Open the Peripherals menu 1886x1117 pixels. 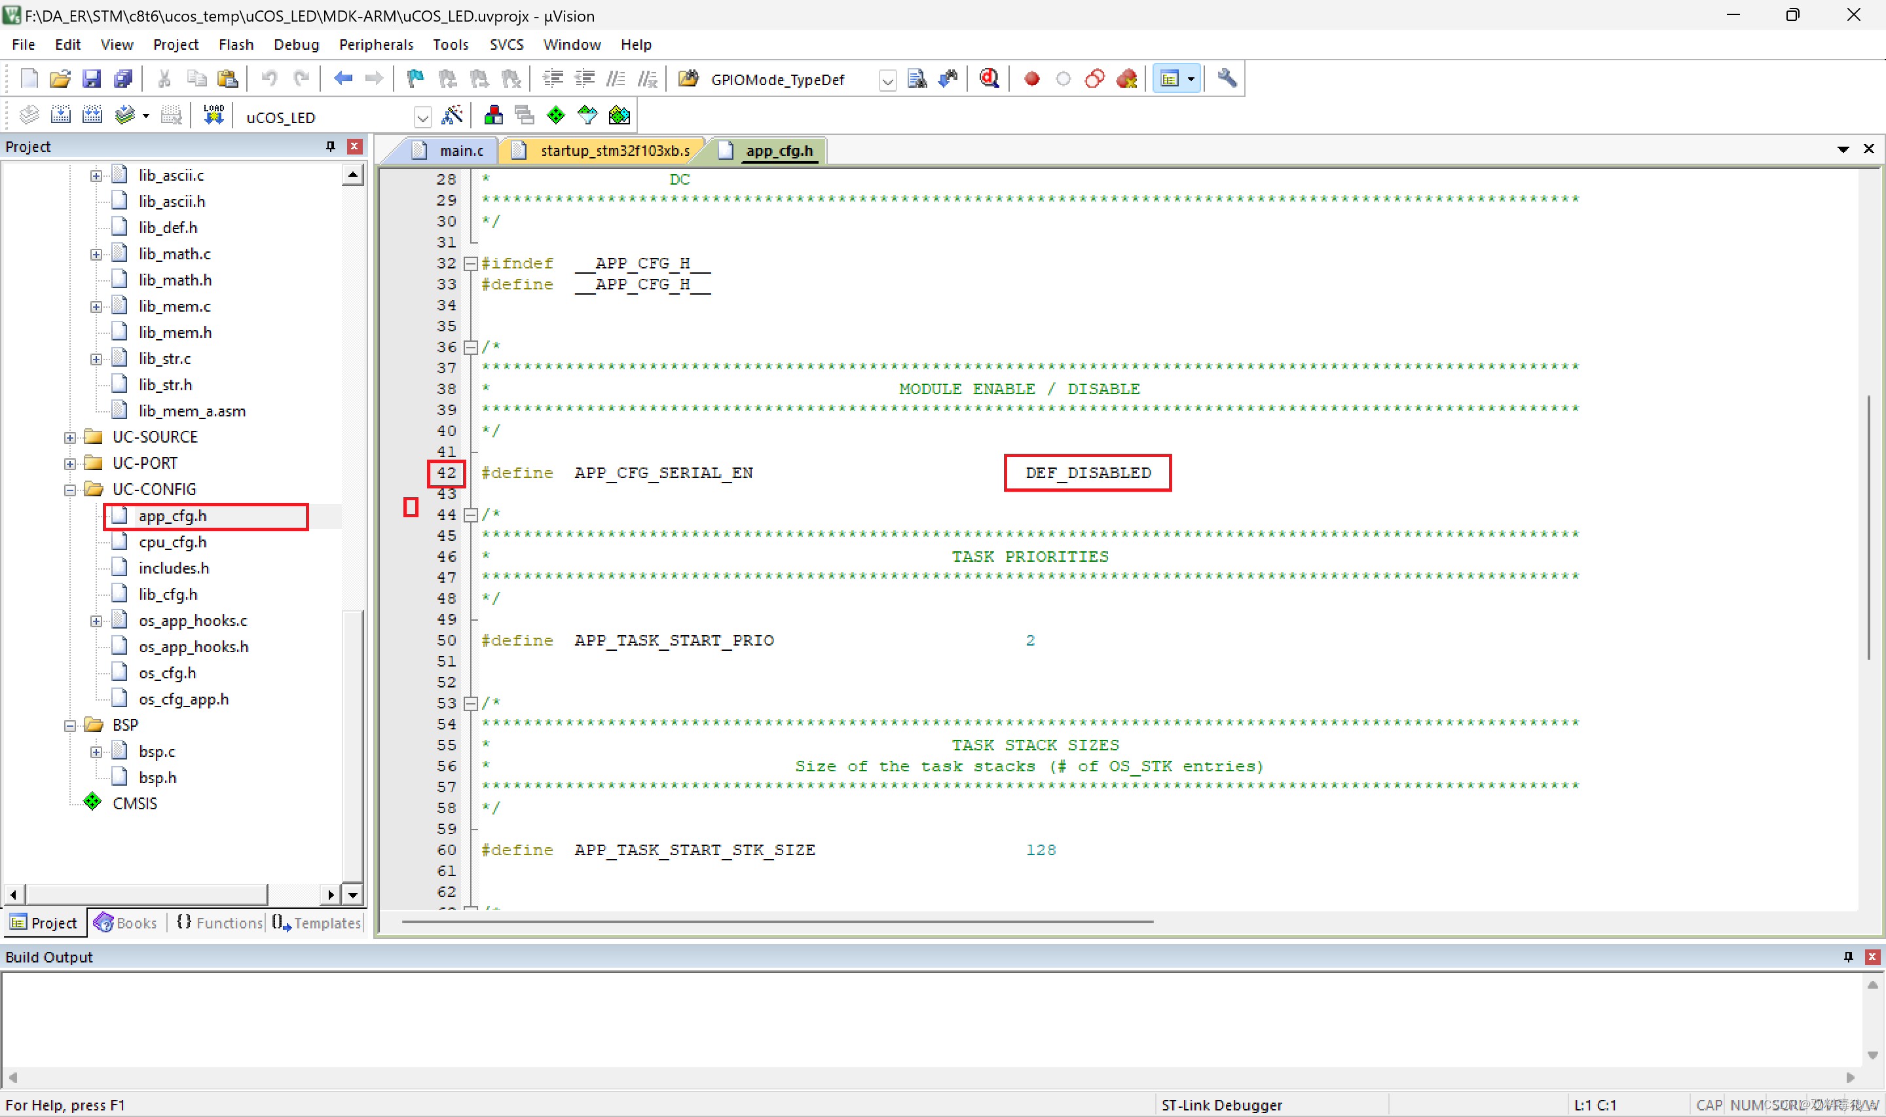375,45
